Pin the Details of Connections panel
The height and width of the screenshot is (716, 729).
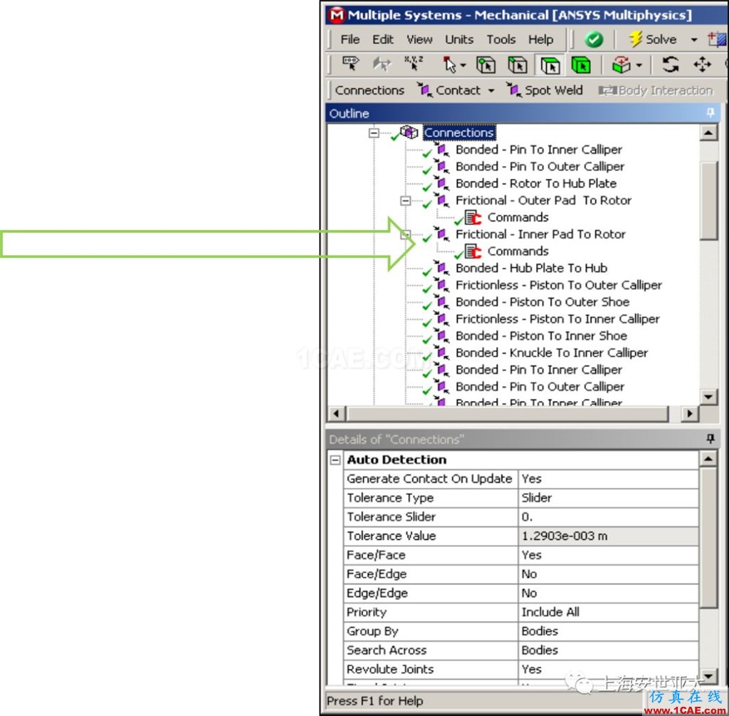[x=710, y=438]
